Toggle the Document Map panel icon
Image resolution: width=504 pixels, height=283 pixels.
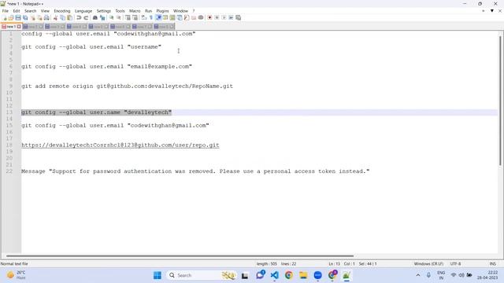(x=172, y=17)
